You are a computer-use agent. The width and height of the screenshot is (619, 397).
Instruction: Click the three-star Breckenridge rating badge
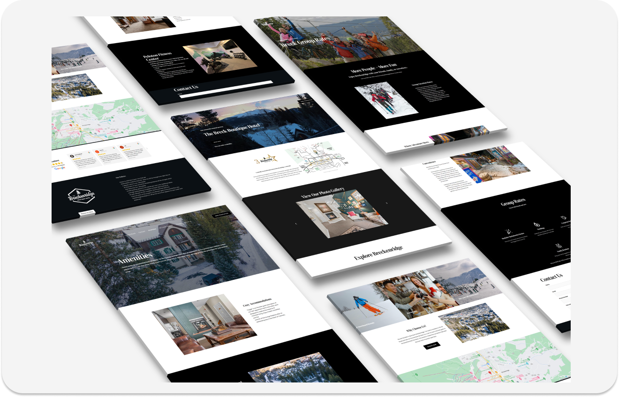pos(265,159)
